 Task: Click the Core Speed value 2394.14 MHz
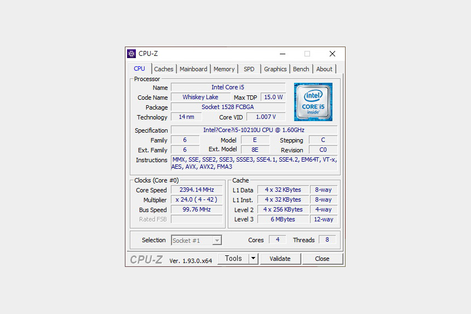[x=197, y=190]
